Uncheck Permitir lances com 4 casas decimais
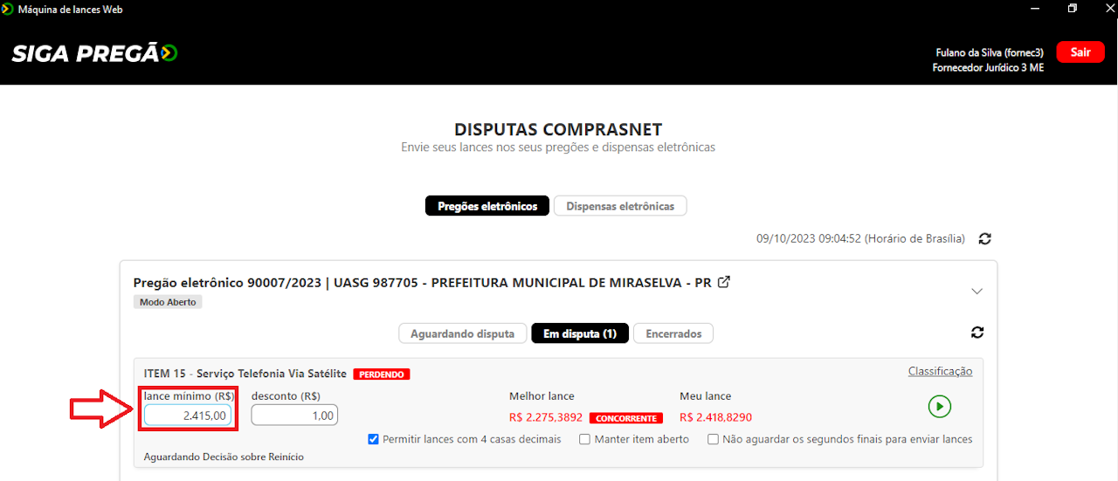 click(374, 439)
